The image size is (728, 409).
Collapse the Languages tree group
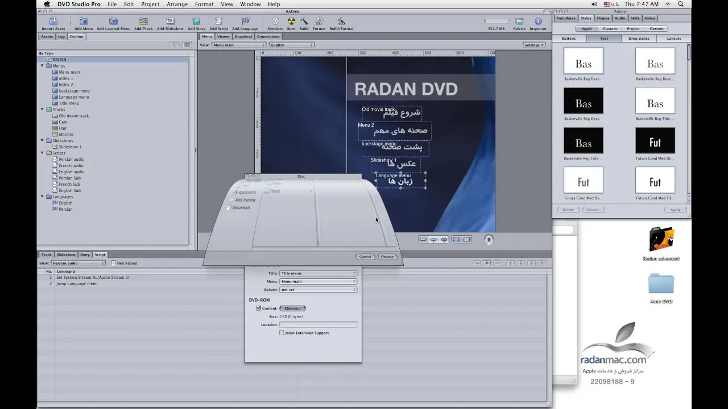click(x=42, y=197)
